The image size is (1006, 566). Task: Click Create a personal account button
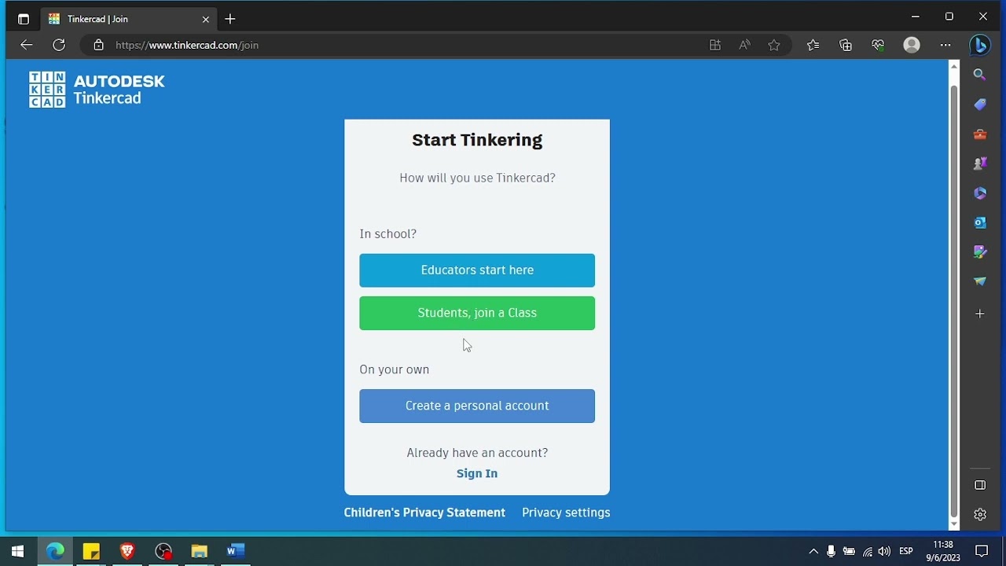point(477,406)
